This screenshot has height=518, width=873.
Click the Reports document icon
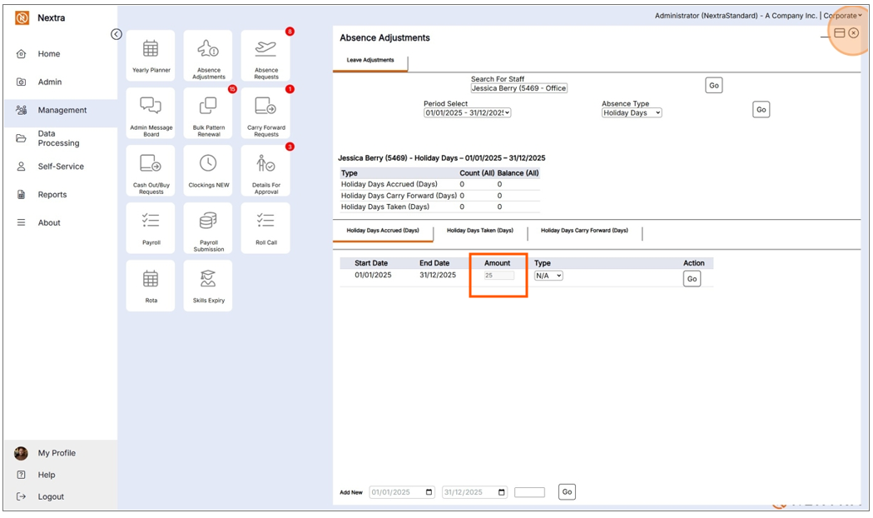[21, 194]
